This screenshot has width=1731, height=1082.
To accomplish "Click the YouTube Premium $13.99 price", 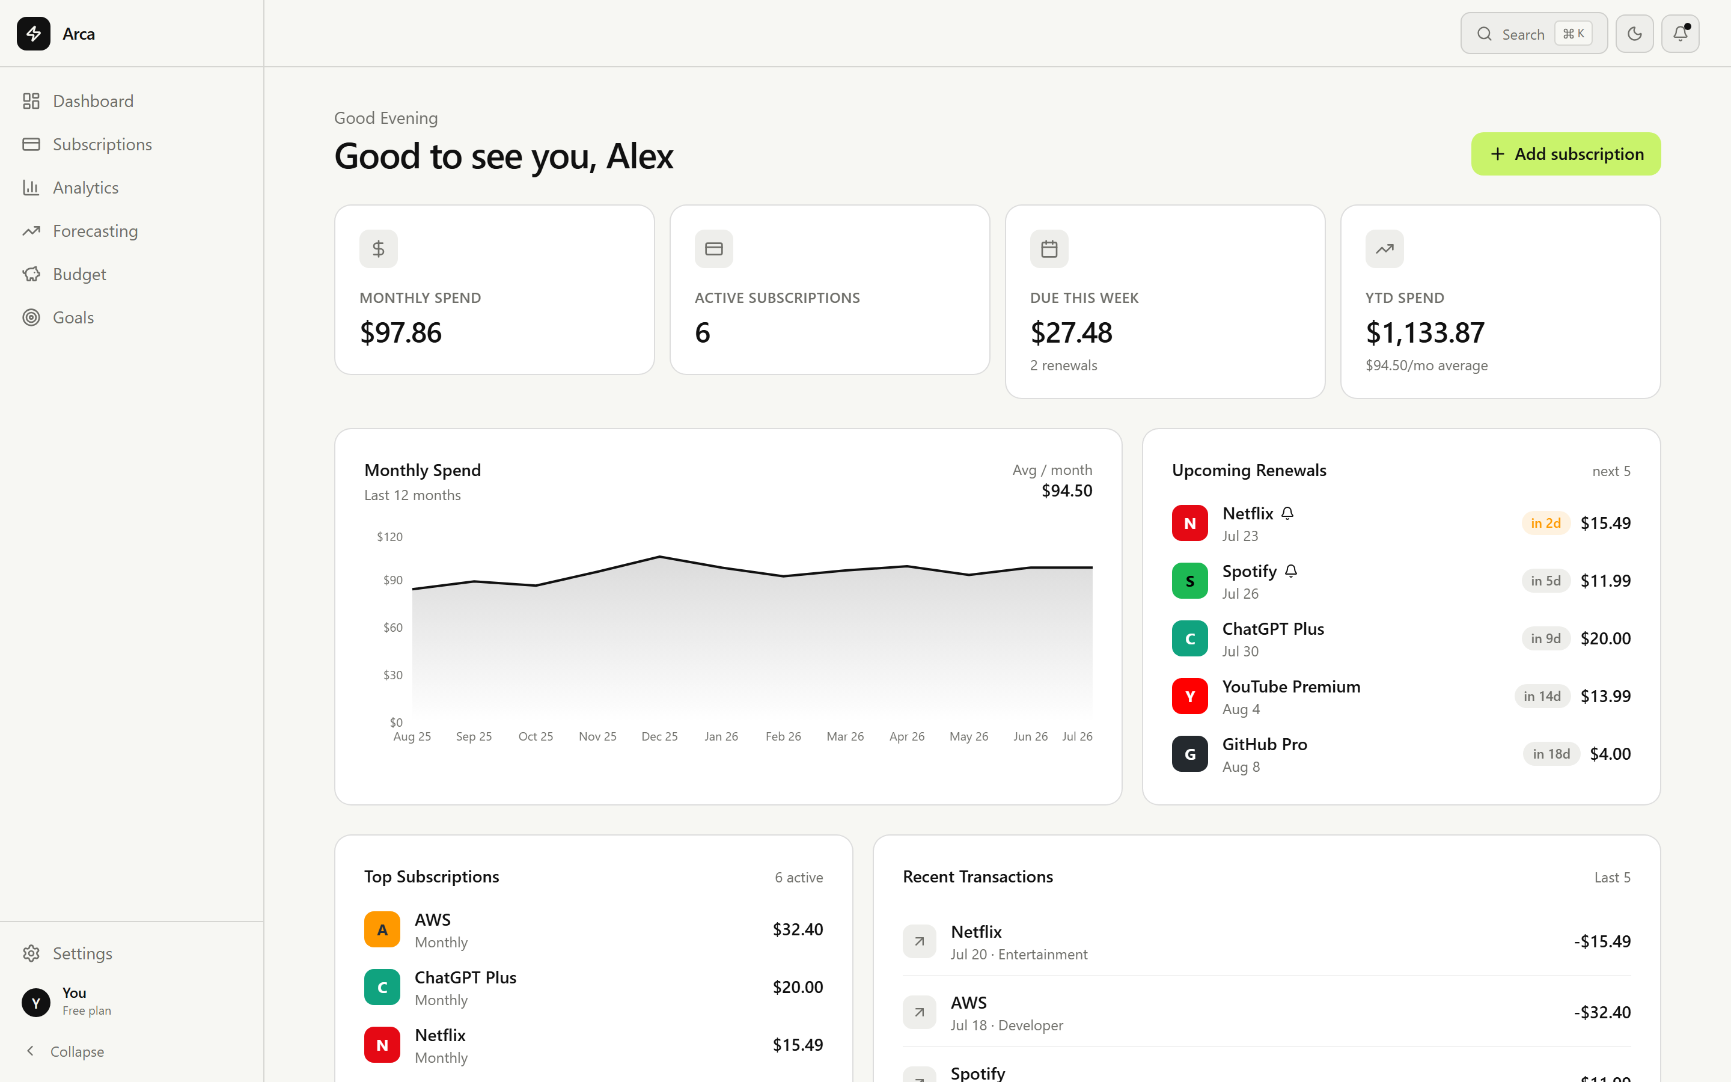I will click(x=1605, y=696).
